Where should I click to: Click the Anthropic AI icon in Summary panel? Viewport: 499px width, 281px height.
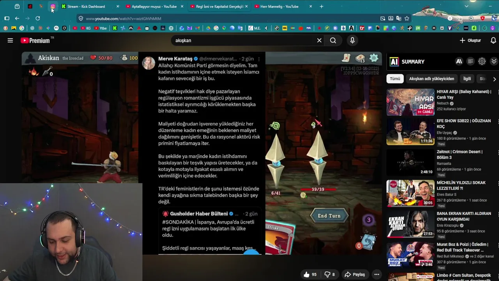tap(459, 61)
